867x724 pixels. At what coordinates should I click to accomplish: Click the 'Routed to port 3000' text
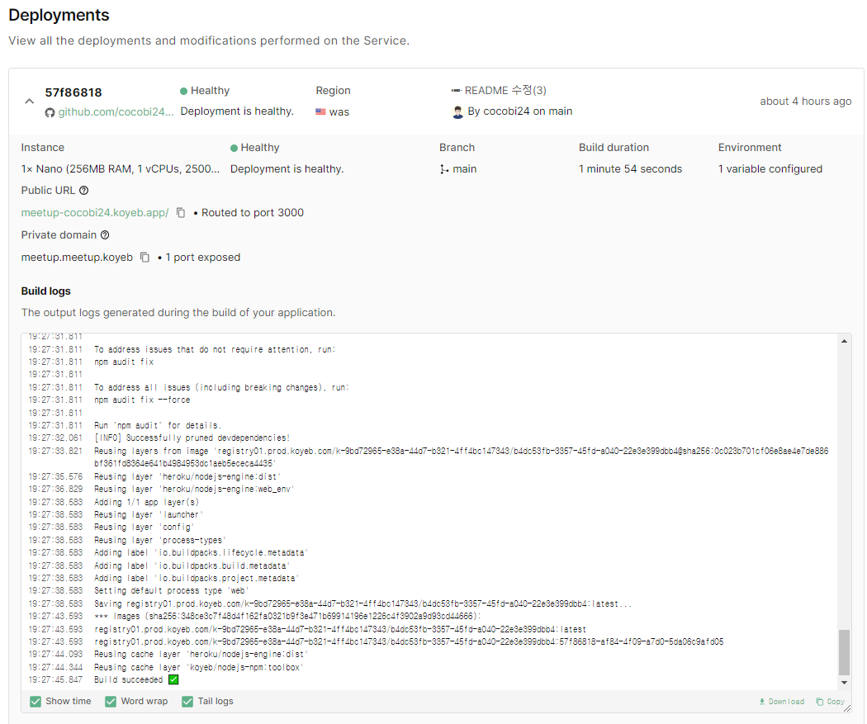253,213
